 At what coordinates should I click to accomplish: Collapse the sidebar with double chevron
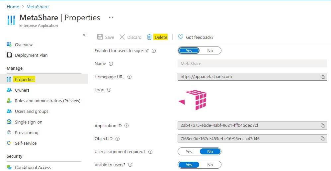tap(84, 35)
